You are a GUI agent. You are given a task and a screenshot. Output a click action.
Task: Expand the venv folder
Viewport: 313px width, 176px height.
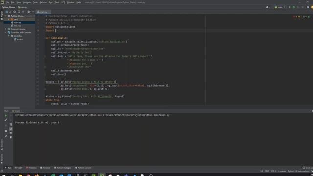pos(9,19)
